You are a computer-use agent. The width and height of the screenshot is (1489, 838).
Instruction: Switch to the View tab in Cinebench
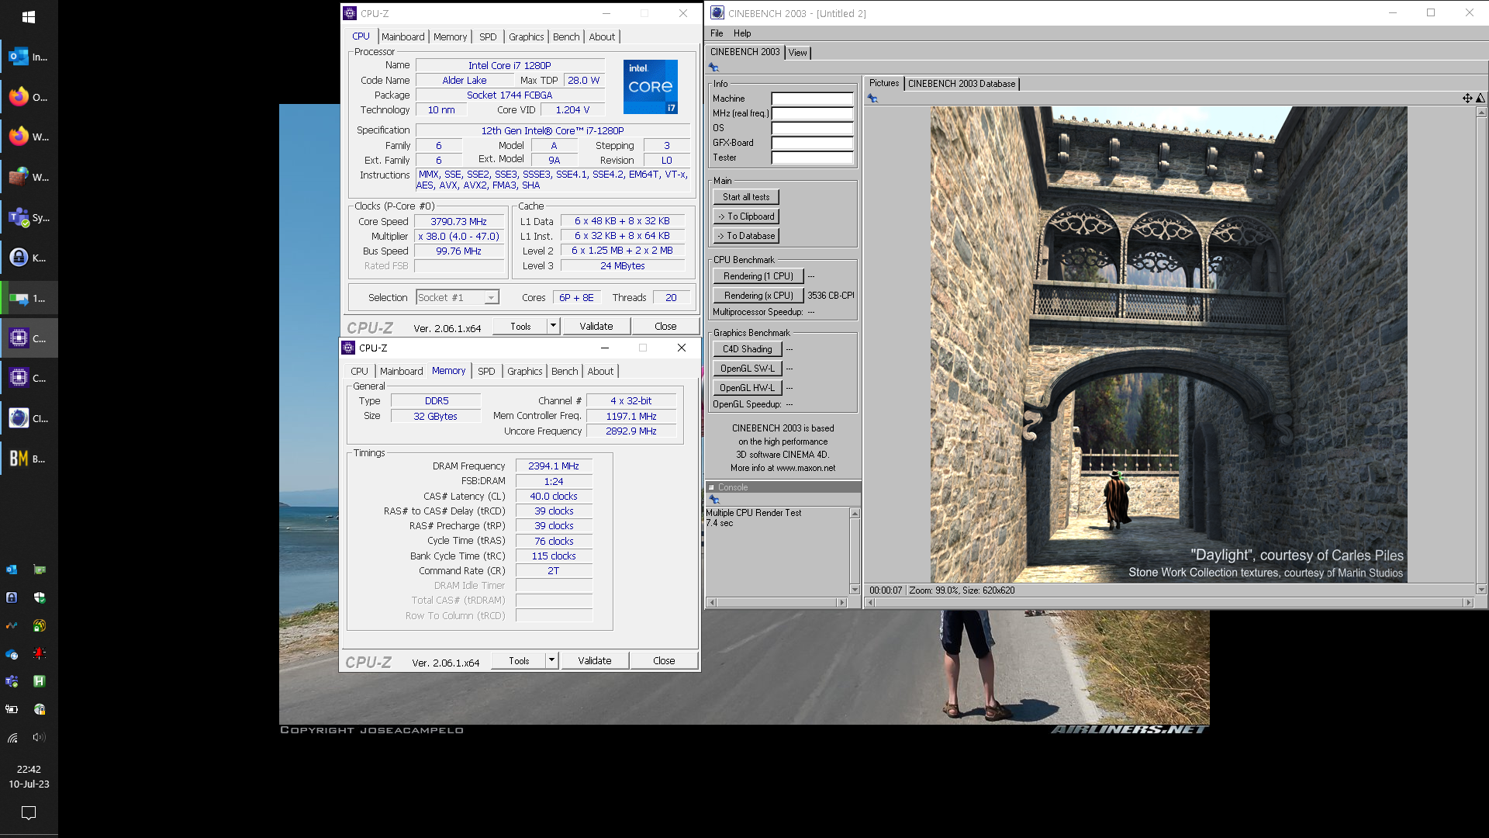pyautogui.click(x=798, y=53)
